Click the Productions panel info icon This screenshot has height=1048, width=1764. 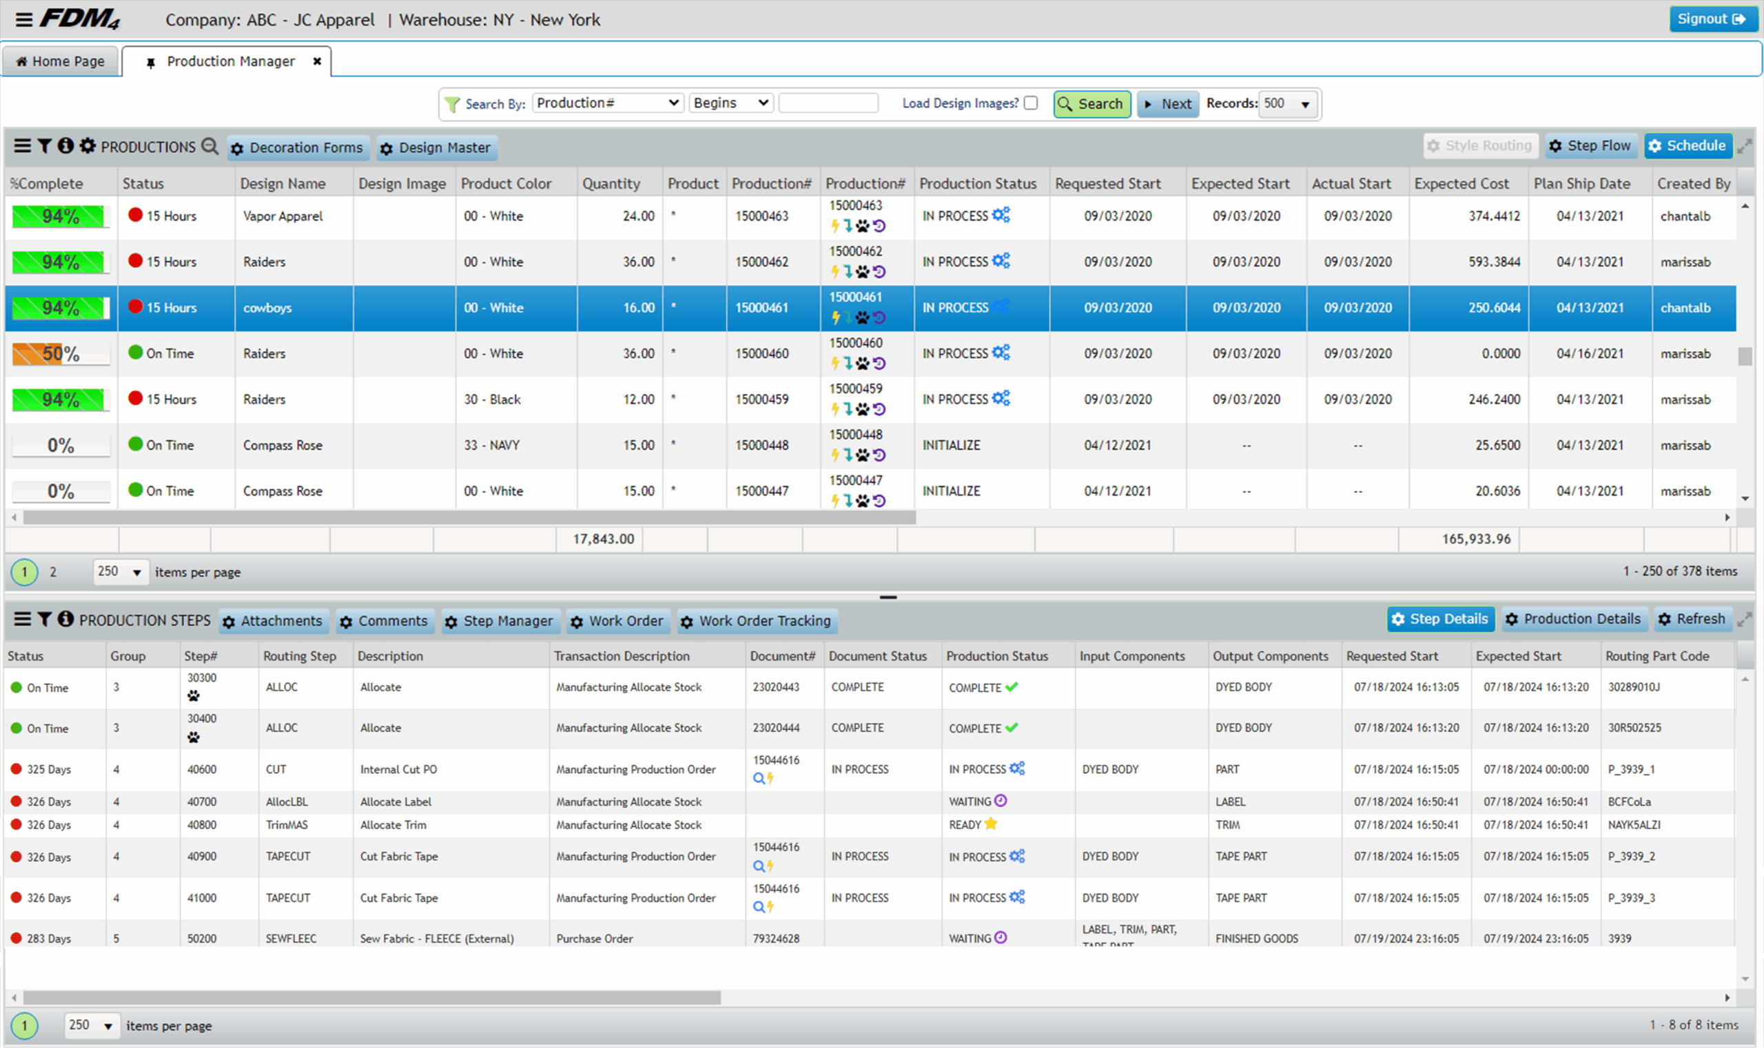point(65,146)
